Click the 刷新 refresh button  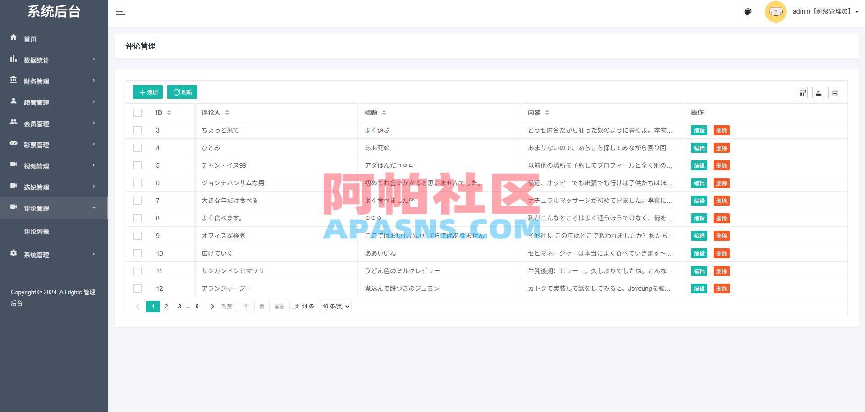pyautogui.click(x=182, y=92)
